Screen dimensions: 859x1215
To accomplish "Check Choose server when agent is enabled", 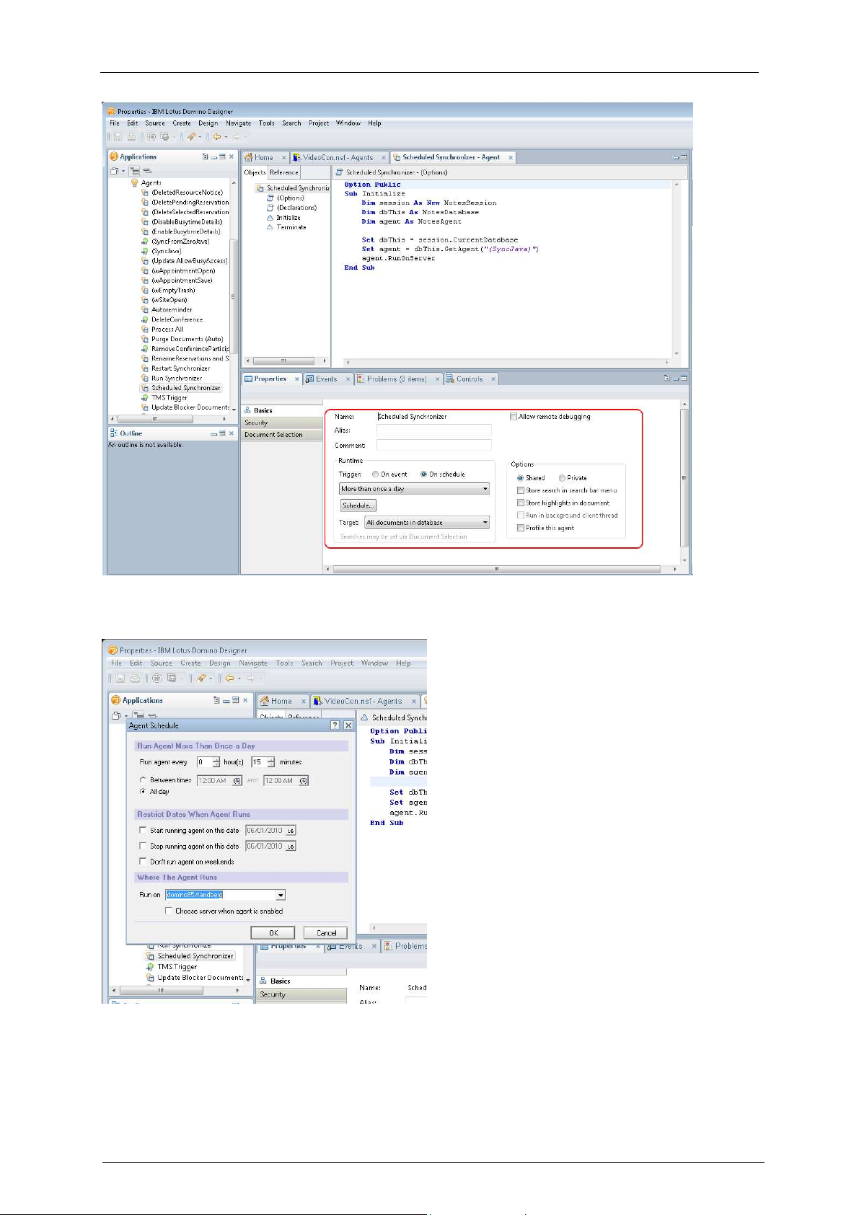I will click(169, 911).
